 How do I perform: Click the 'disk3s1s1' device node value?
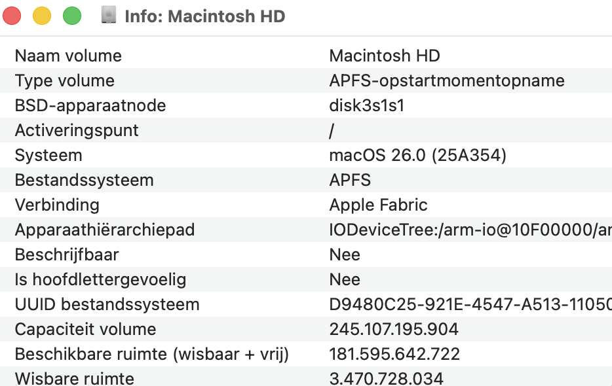[366, 105]
